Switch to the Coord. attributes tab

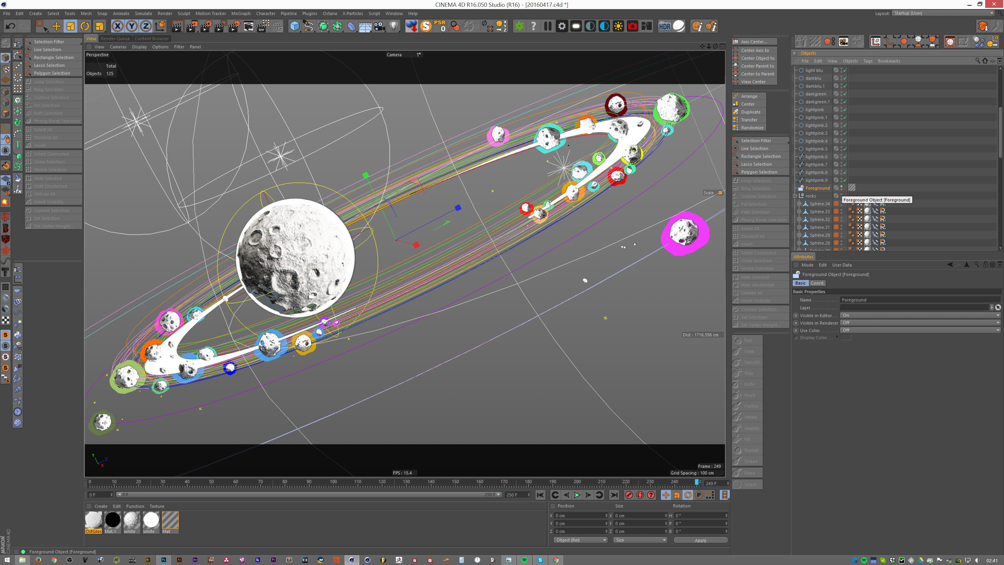817,283
